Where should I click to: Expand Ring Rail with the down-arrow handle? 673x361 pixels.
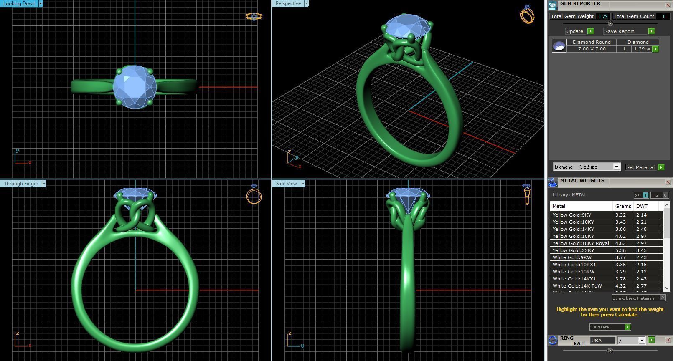coord(610,350)
